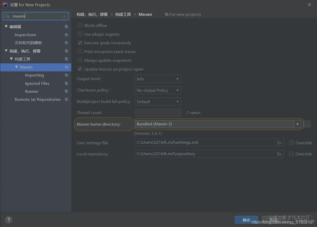Close the settings dialog window
The height and width of the screenshot is (227, 317).
click(310, 5)
